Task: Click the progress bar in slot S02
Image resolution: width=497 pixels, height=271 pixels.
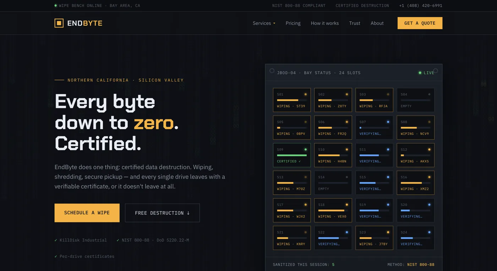Action: point(333,100)
